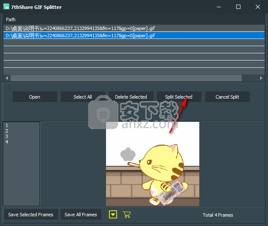Select frame 2 in frame list

[7, 131]
